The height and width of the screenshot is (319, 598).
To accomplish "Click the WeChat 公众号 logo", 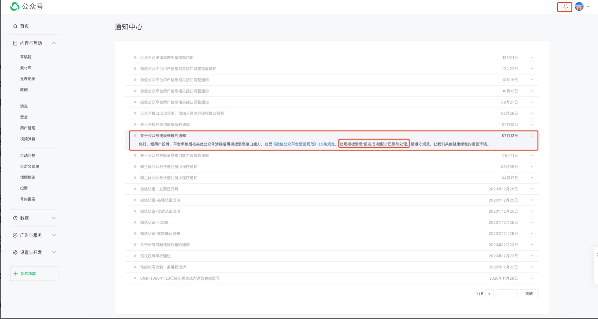I will point(15,6).
